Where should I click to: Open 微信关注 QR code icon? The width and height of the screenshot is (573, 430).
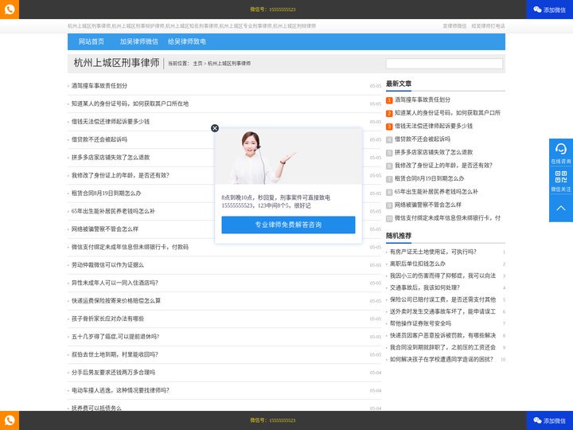560,181
